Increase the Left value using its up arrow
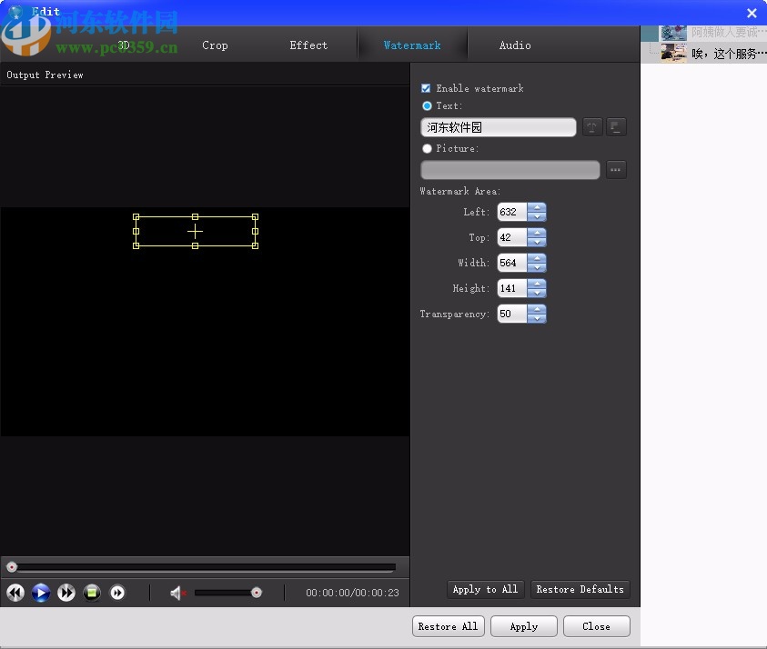The height and width of the screenshot is (649, 767). [x=537, y=208]
